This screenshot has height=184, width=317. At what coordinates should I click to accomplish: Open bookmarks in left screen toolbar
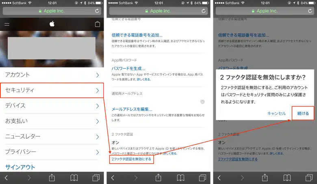(x=74, y=178)
